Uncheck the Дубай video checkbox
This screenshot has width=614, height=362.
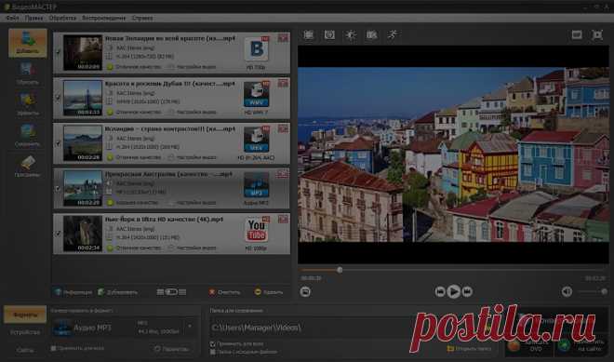pyautogui.click(x=59, y=97)
